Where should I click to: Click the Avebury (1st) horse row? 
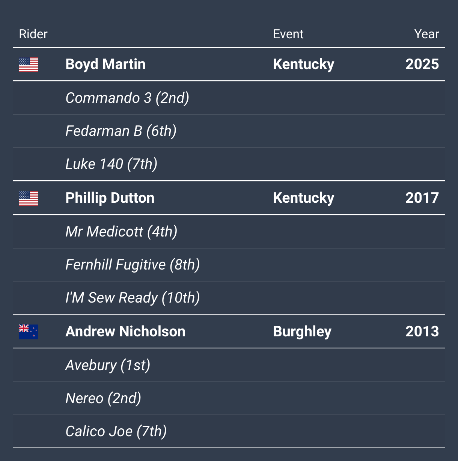(229, 365)
